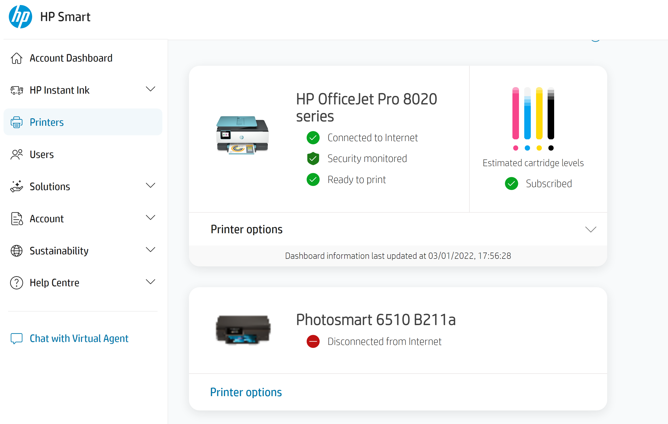Click the magenta ink level bar

pos(515,113)
